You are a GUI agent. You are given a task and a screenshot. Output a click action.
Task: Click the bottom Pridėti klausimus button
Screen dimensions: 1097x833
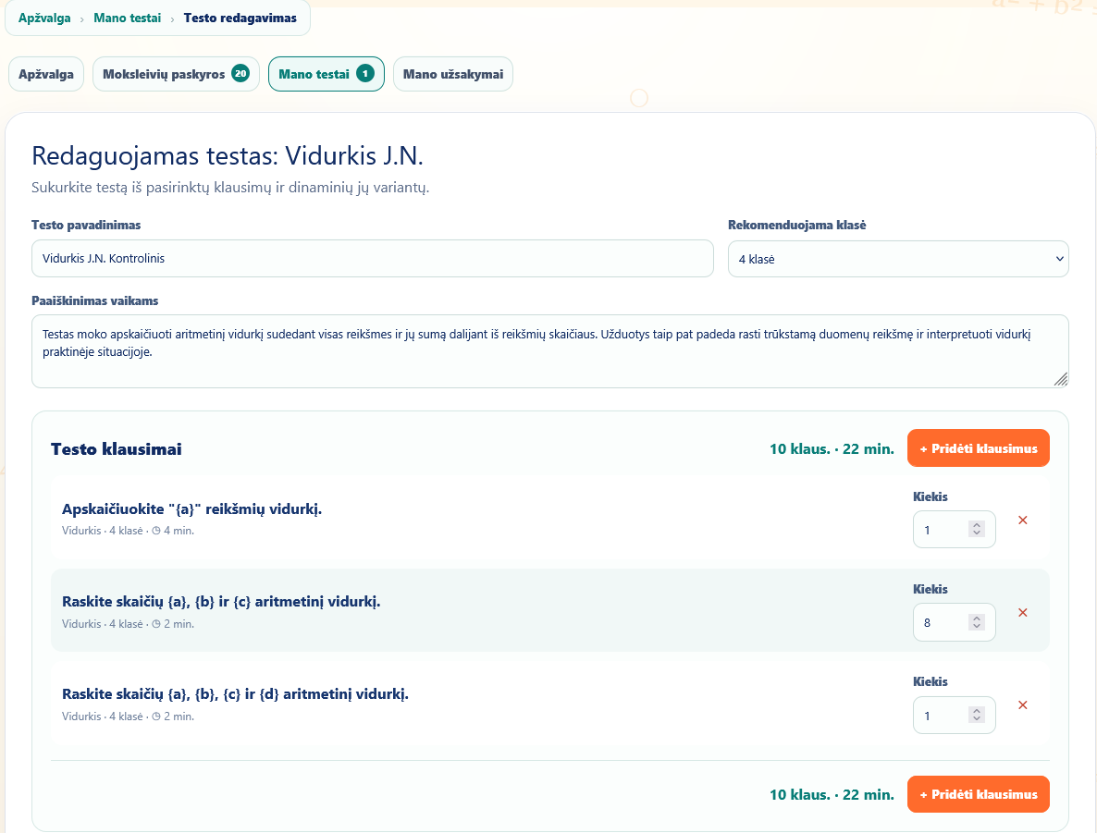[x=978, y=794]
